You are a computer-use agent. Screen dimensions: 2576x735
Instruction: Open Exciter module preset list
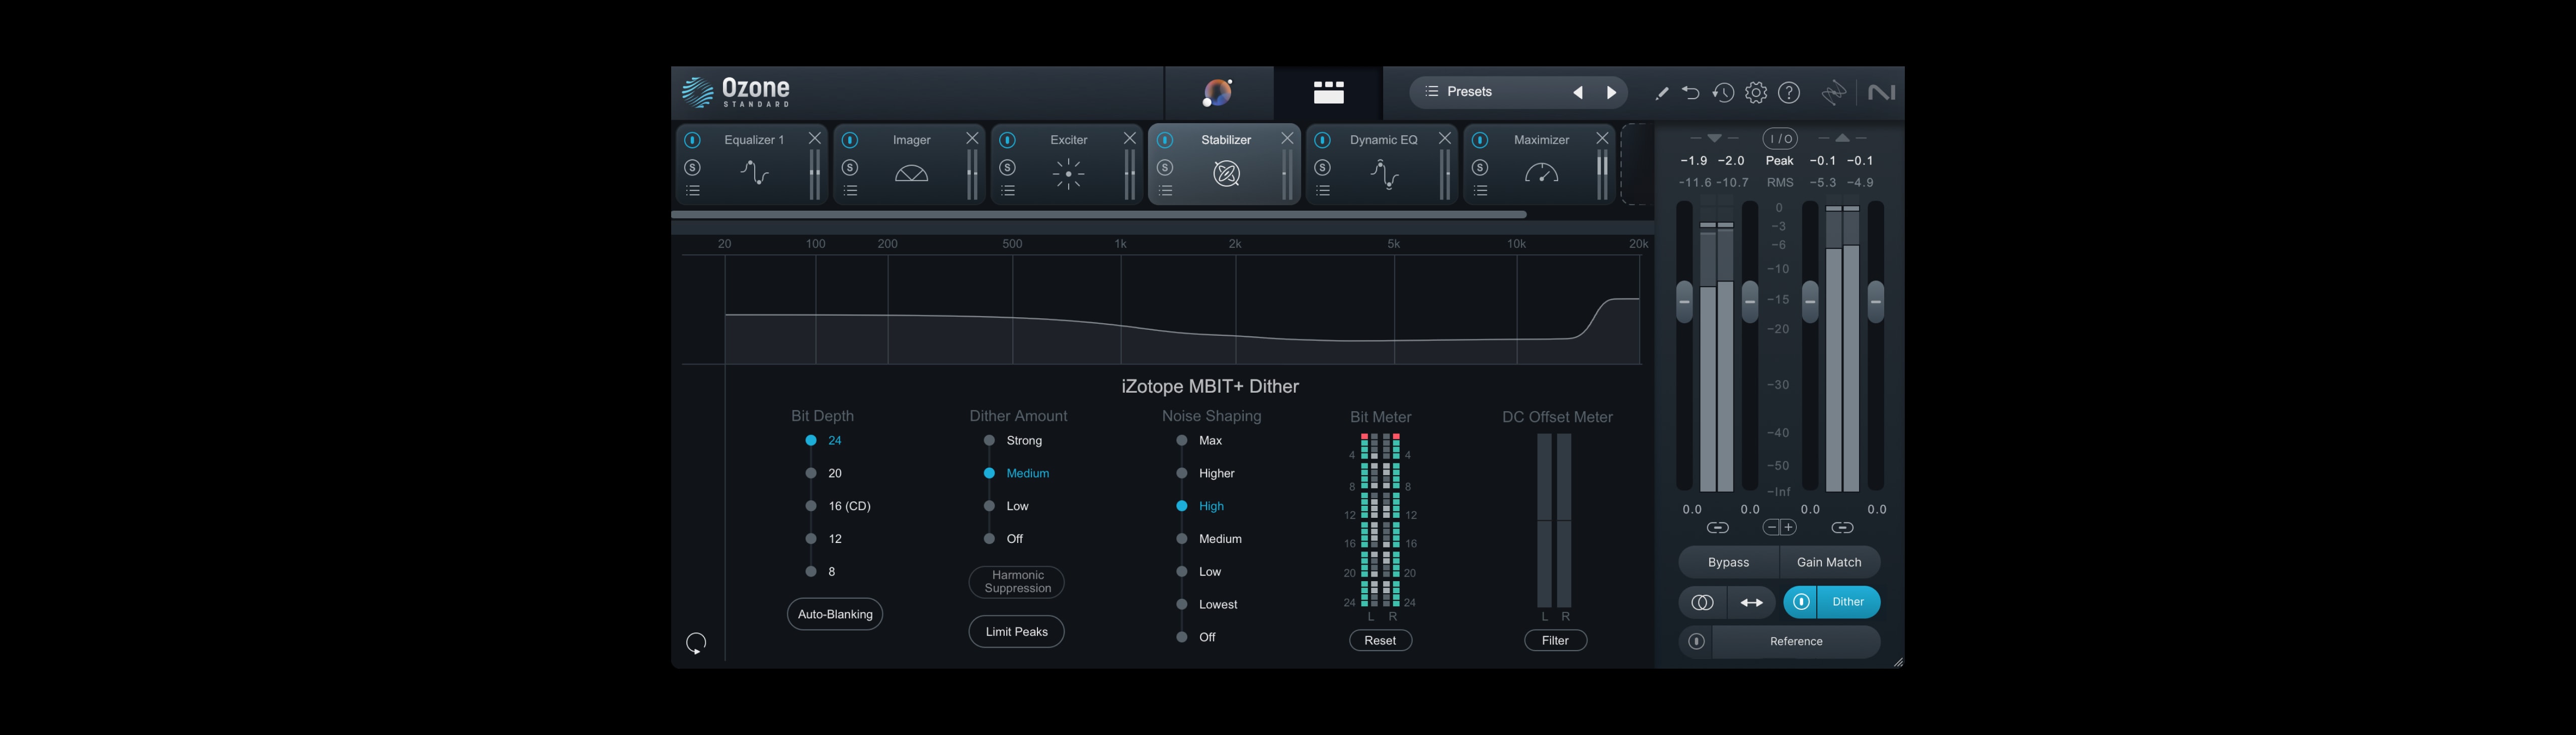coord(1008,191)
